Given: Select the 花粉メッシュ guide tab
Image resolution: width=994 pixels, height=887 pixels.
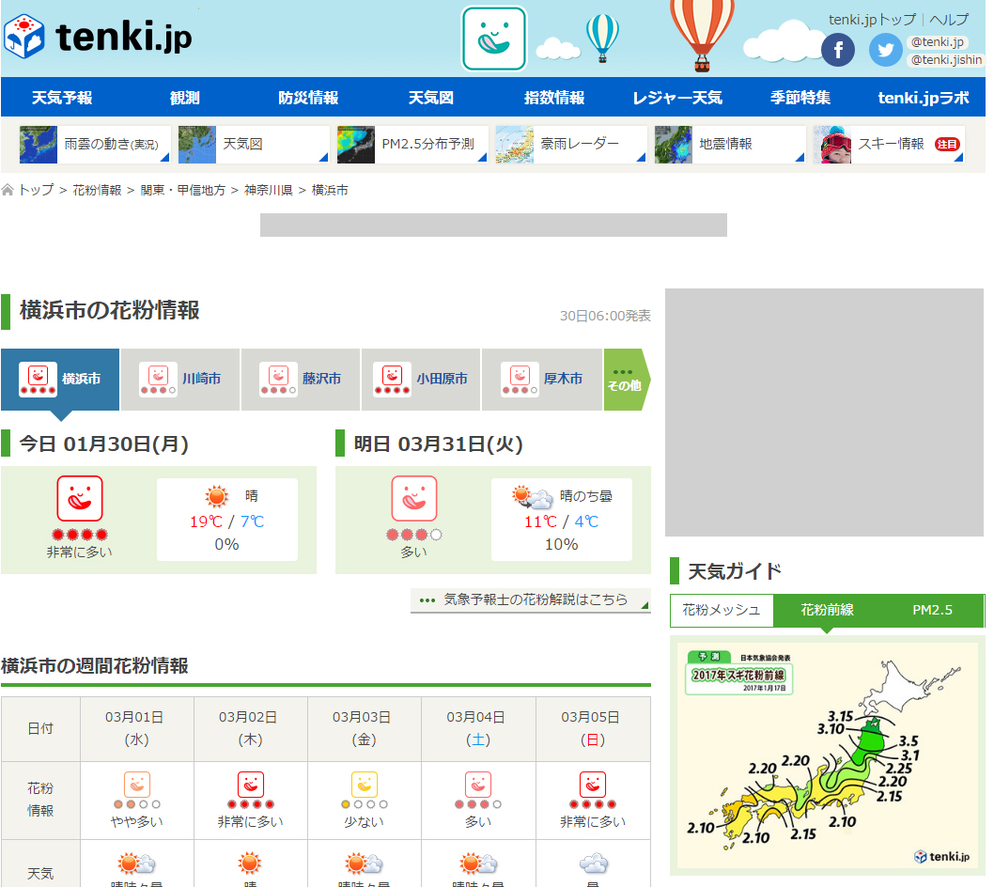Looking at the screenshot, I should 722,610.
